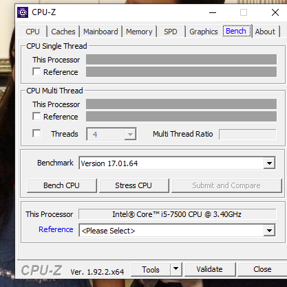This screenshot has height=287, width=287.
Task: Expand the Tools dropdown arrow
Action: click(x=176, y=270)
